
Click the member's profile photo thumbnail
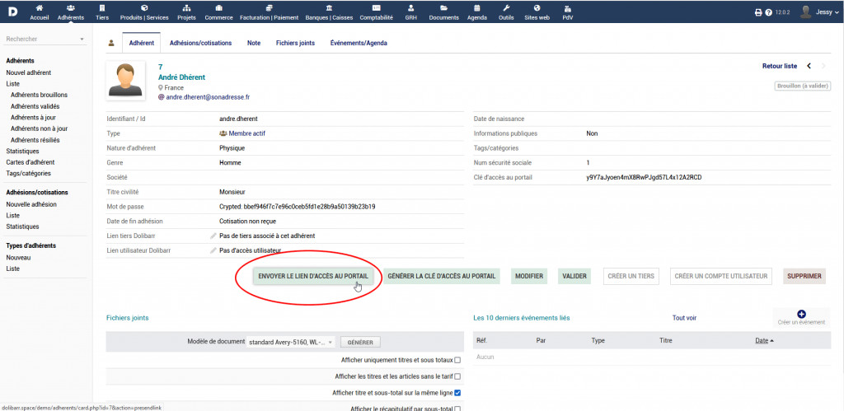[127, 80]
